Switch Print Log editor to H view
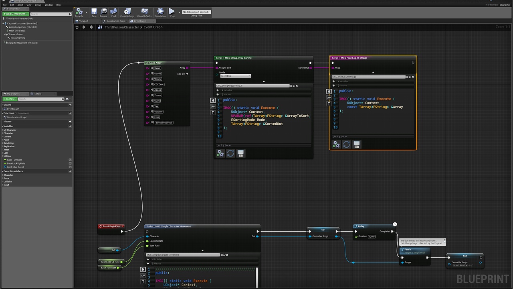Viewport: 513px width, 289px height. click(x=329, y=92)
